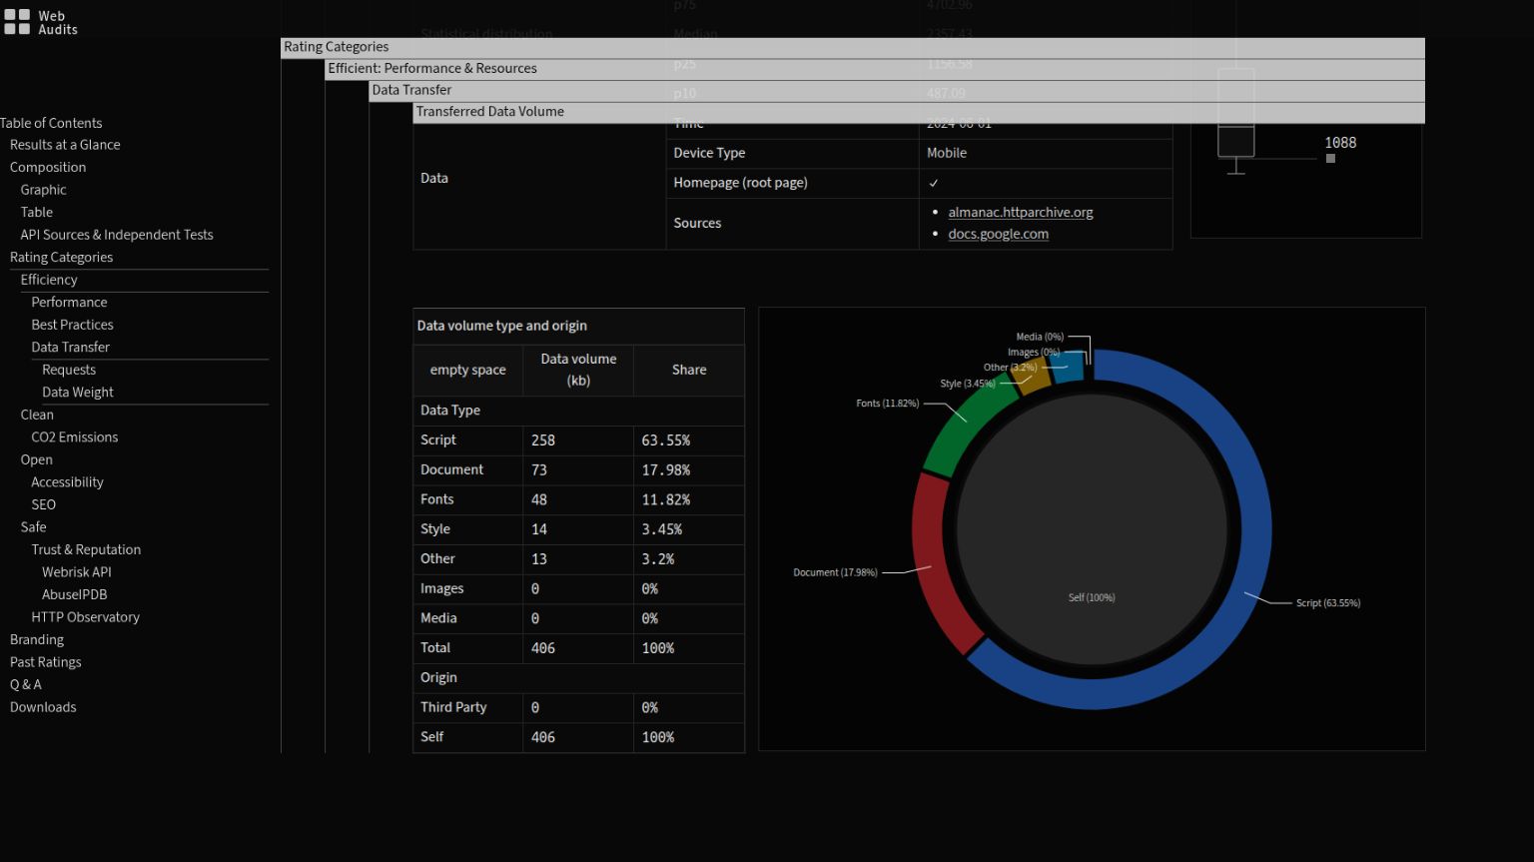This screenshot has width=1534, height=862.
Task: Select "CO2 Emissions" in the table of contents
Action: [x=74, y=436]
